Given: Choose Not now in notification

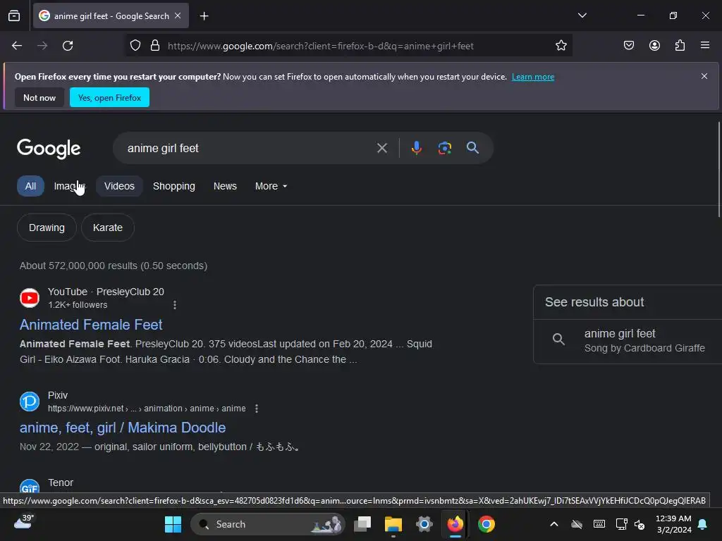Looking at the screenshot, I should (x=39, y=97).
